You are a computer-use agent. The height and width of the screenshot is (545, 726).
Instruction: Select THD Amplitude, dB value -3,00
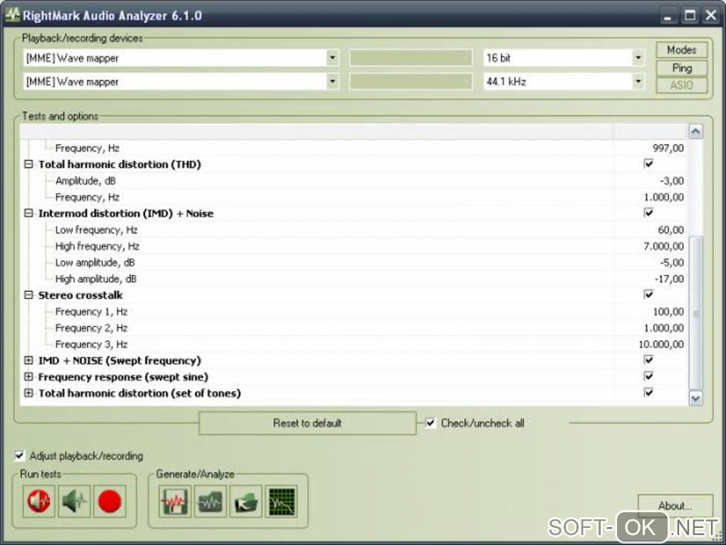671,181
